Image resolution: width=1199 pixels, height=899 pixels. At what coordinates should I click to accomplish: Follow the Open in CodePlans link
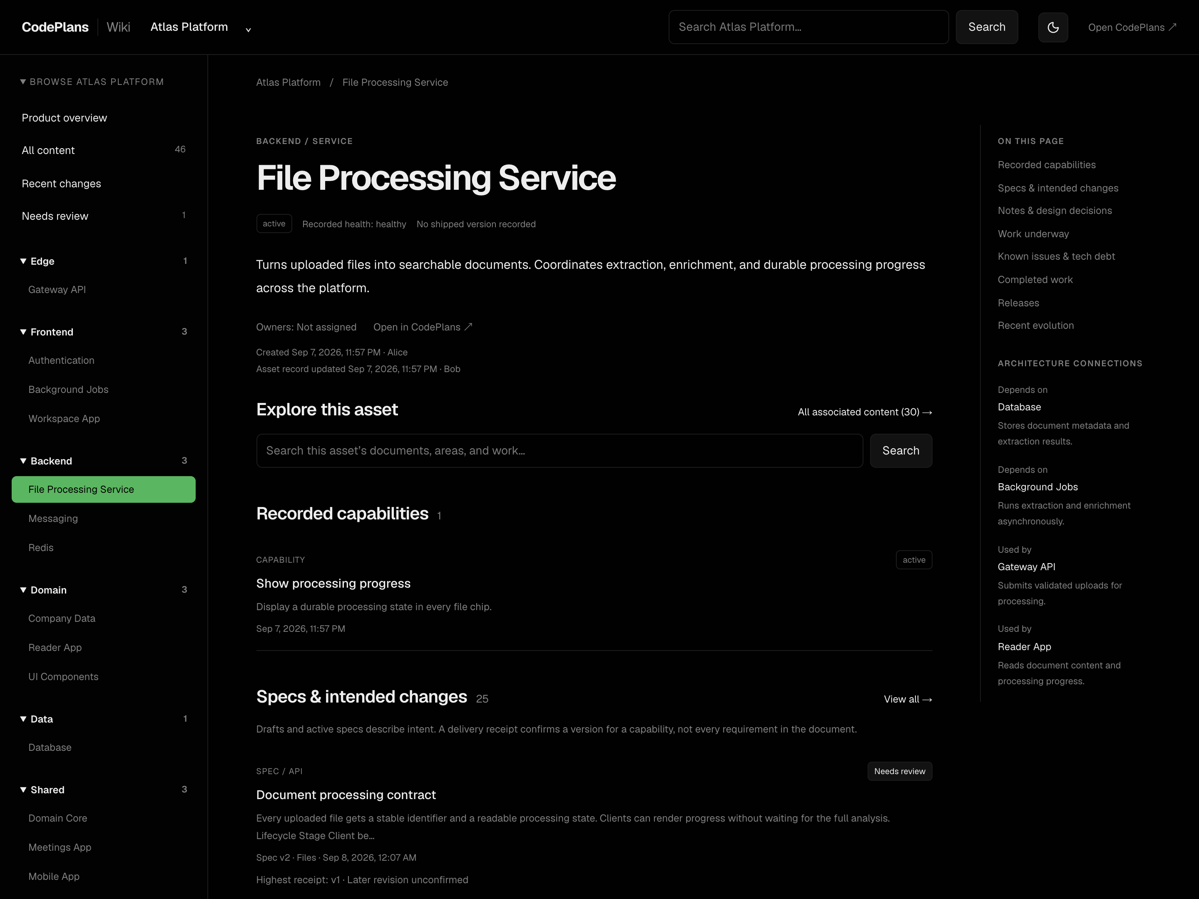tap(423, 327)
